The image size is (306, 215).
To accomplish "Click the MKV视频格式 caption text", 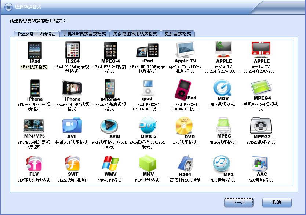I will click(x=147, y=180).
